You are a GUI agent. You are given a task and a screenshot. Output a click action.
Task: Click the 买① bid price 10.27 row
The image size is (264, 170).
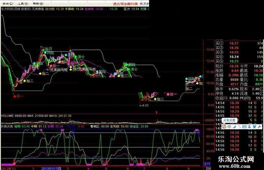[239, 44]
